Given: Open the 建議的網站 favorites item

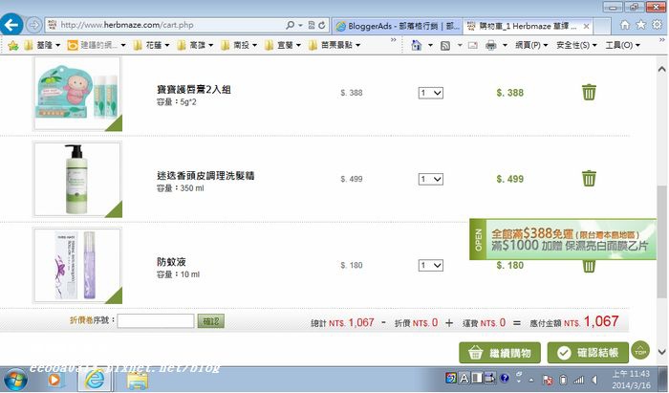Looking at the screenshot, I should point(97,45).
